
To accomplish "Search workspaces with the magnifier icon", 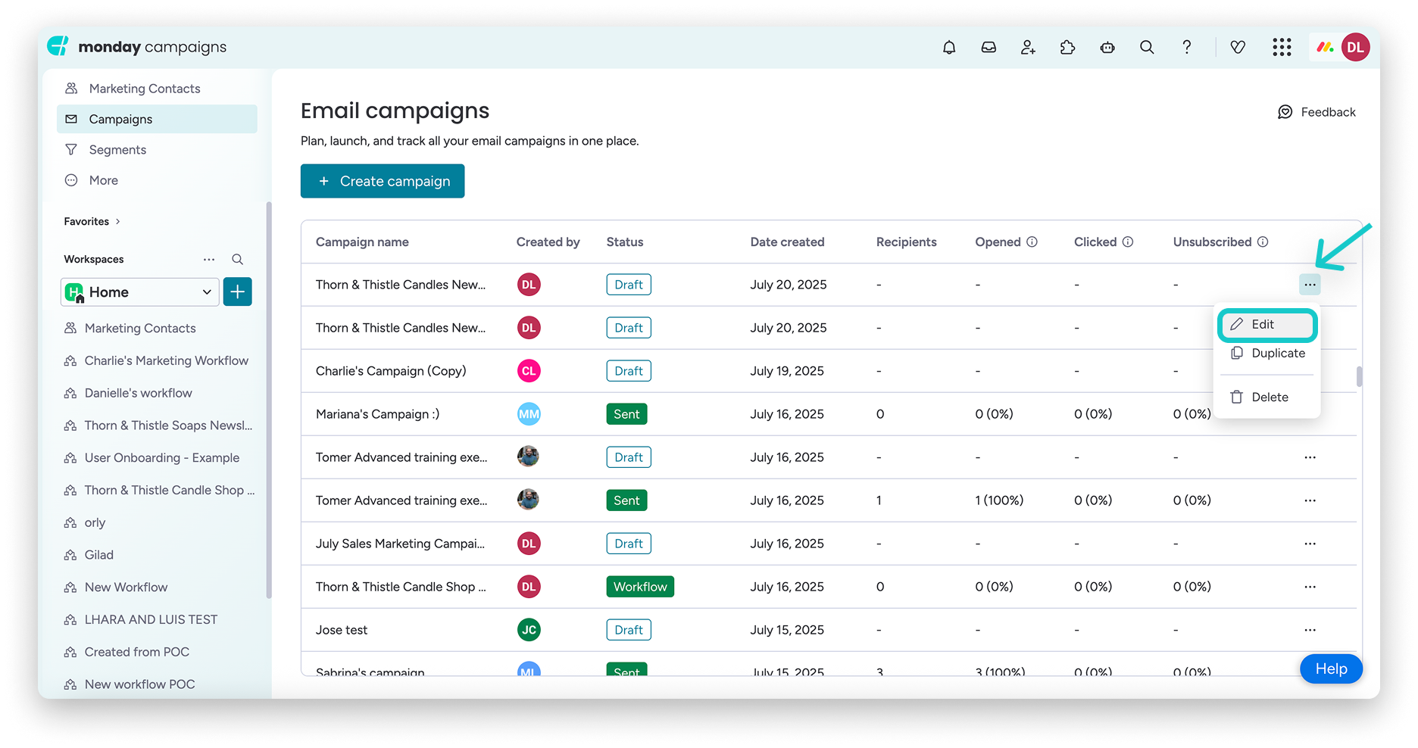I will 237,259.
